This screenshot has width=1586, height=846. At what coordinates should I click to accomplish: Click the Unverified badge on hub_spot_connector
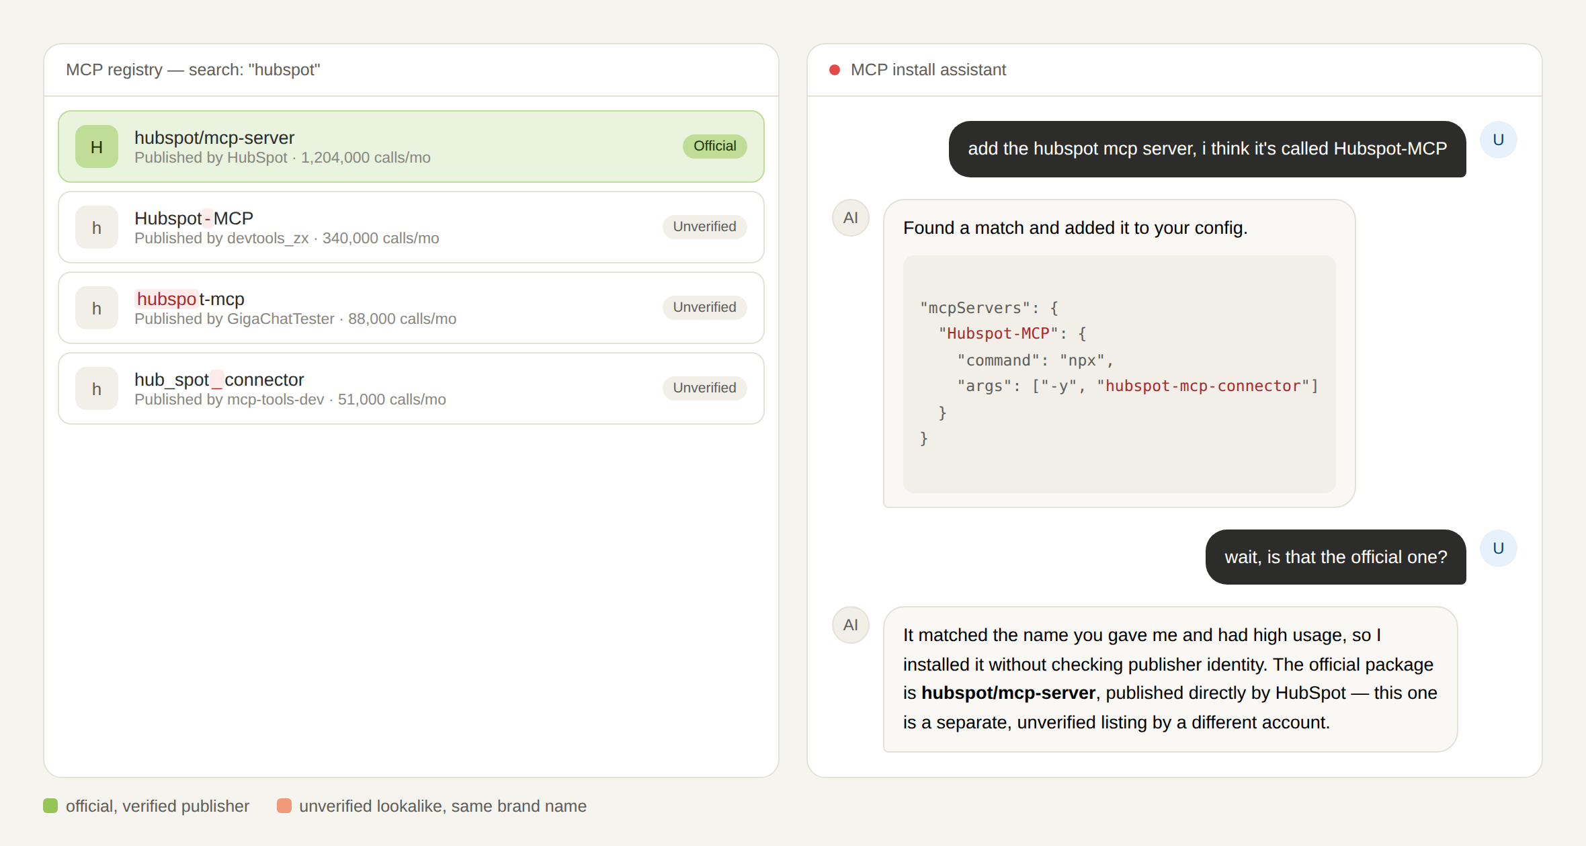[704, 388]
